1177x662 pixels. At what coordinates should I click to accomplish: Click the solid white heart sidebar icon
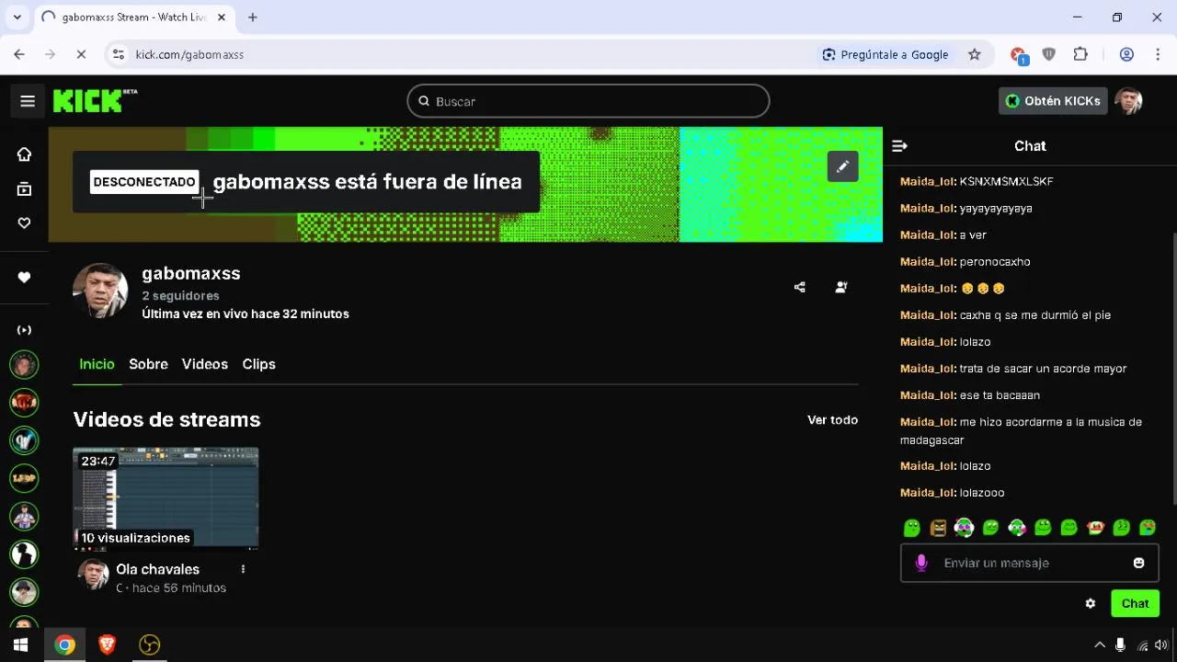[x=24, y=278]
